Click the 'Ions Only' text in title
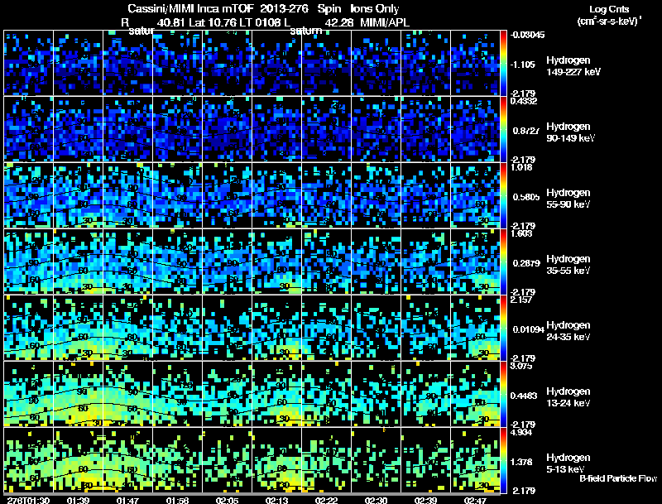 375,8
